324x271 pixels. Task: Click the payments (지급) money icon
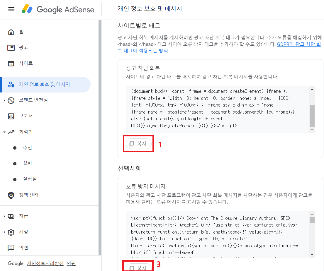point(11,216)
